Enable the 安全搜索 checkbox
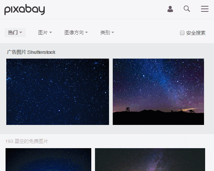The height and width of the screenshot is (171, 214). tap(182, 33)
